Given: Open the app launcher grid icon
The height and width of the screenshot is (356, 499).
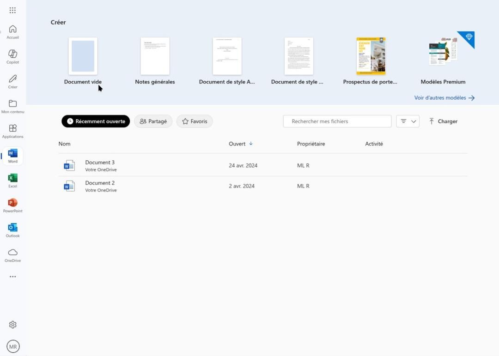Looking at the screenshot, I should coord(12,11).
